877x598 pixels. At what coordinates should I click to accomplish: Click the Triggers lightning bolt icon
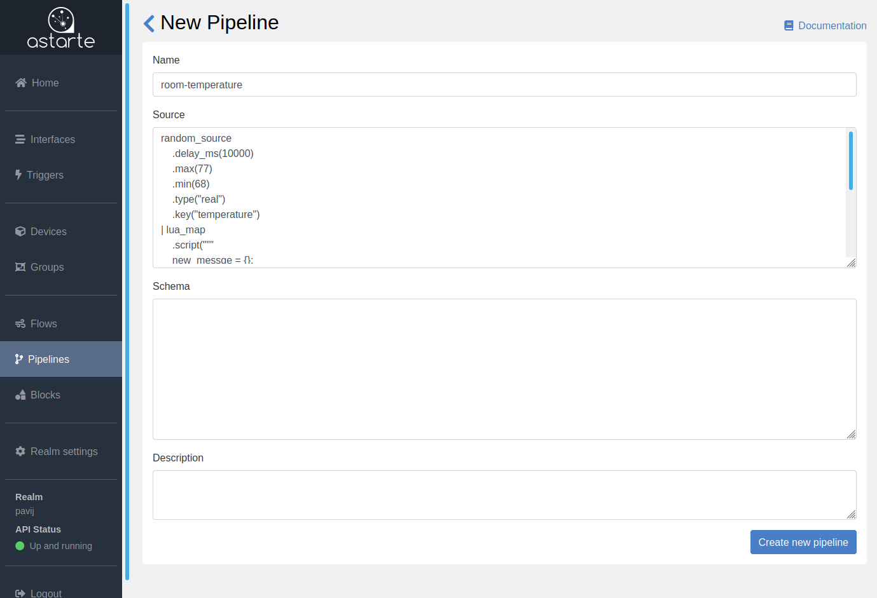[x=18, y=175]
